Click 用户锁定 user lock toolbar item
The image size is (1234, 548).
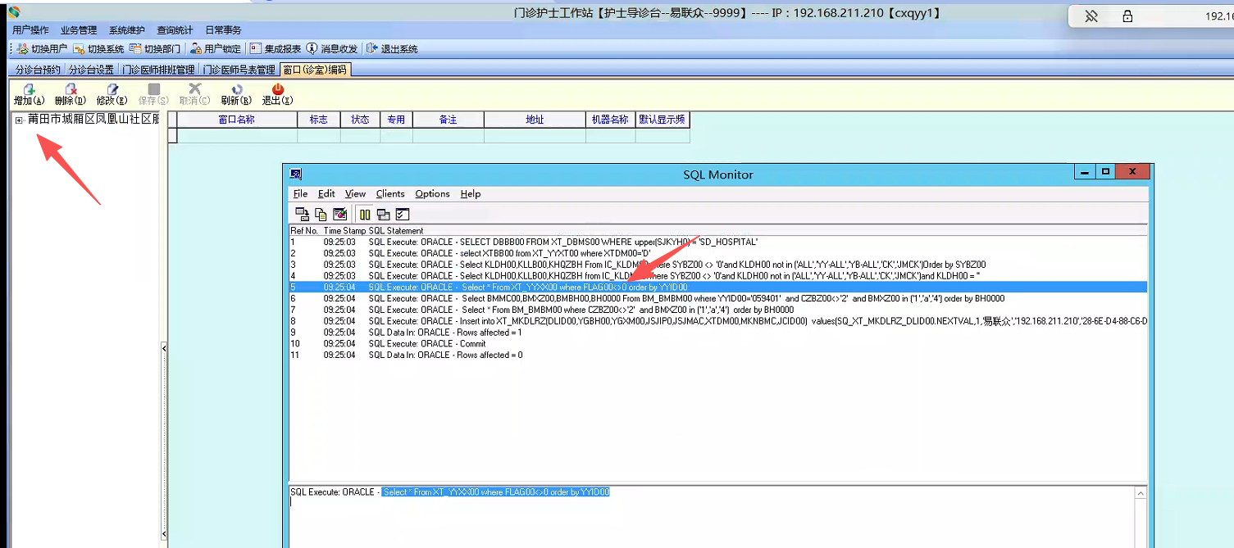[216, 49]
